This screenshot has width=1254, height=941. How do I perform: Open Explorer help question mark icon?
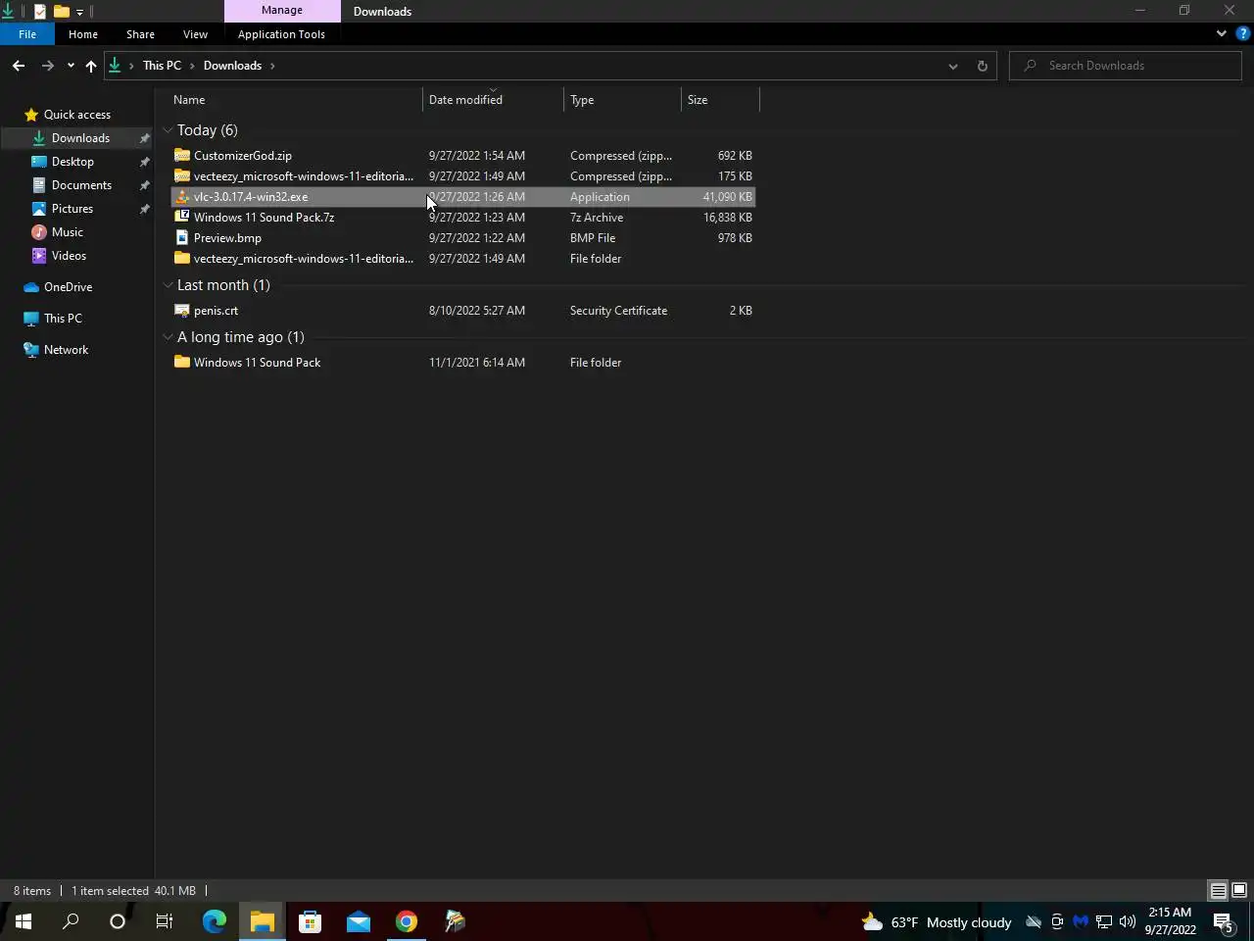(x=1243, y=33)
